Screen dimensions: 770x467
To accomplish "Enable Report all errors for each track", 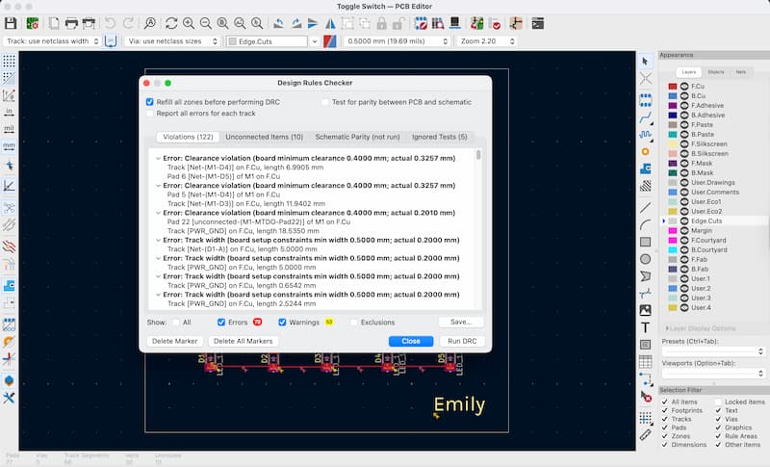I will [150, 114].
